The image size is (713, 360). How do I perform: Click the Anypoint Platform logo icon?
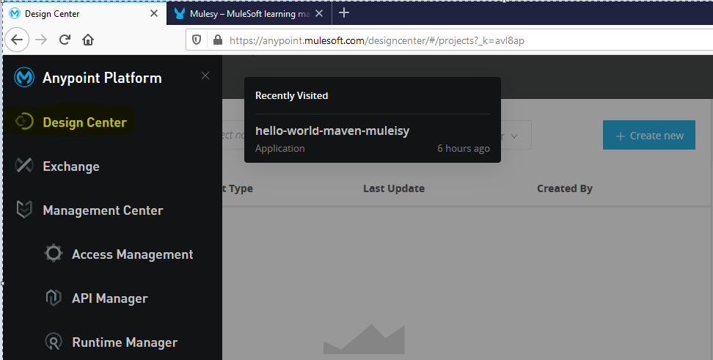24,77
